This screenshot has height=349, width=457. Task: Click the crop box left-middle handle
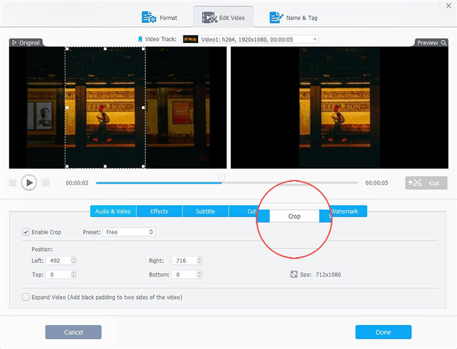point(67,108)
